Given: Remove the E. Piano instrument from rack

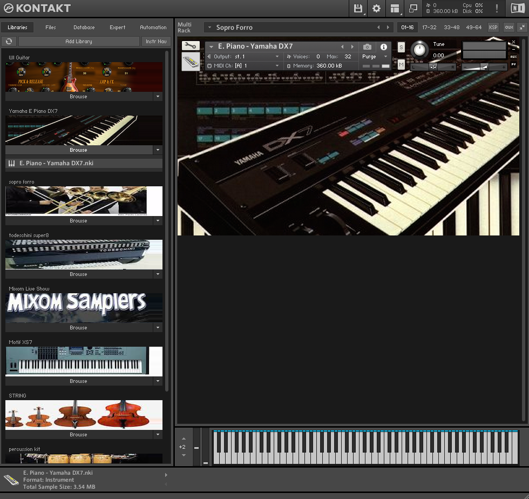Looking at the screenshot, I should pos(513,42).
